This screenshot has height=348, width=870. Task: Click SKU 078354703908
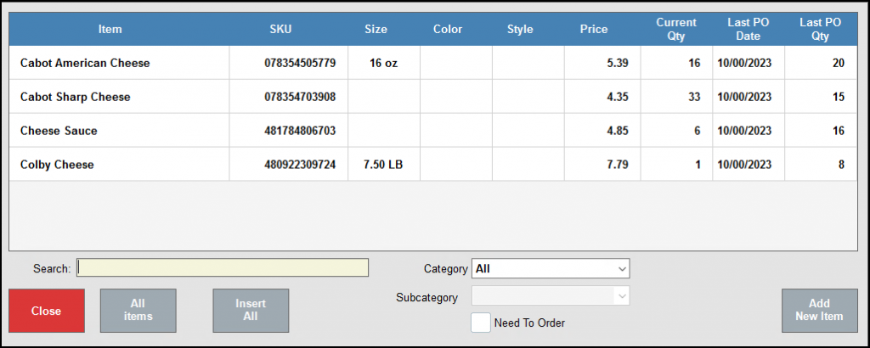[300, 97]
